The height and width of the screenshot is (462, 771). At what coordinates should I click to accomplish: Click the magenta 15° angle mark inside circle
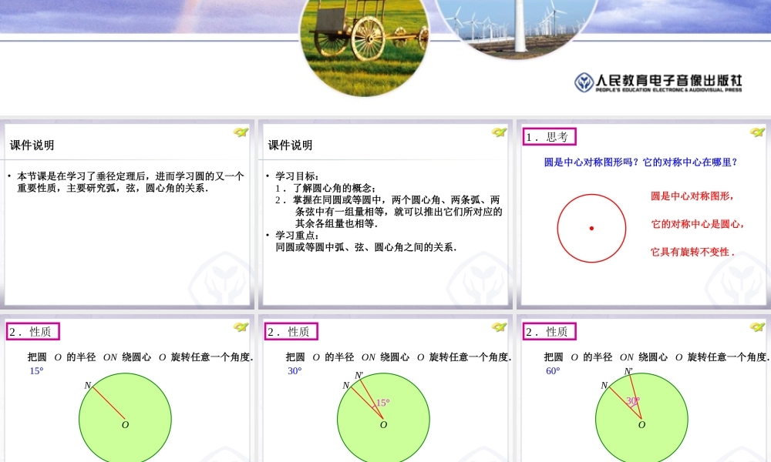pos(383,403)
